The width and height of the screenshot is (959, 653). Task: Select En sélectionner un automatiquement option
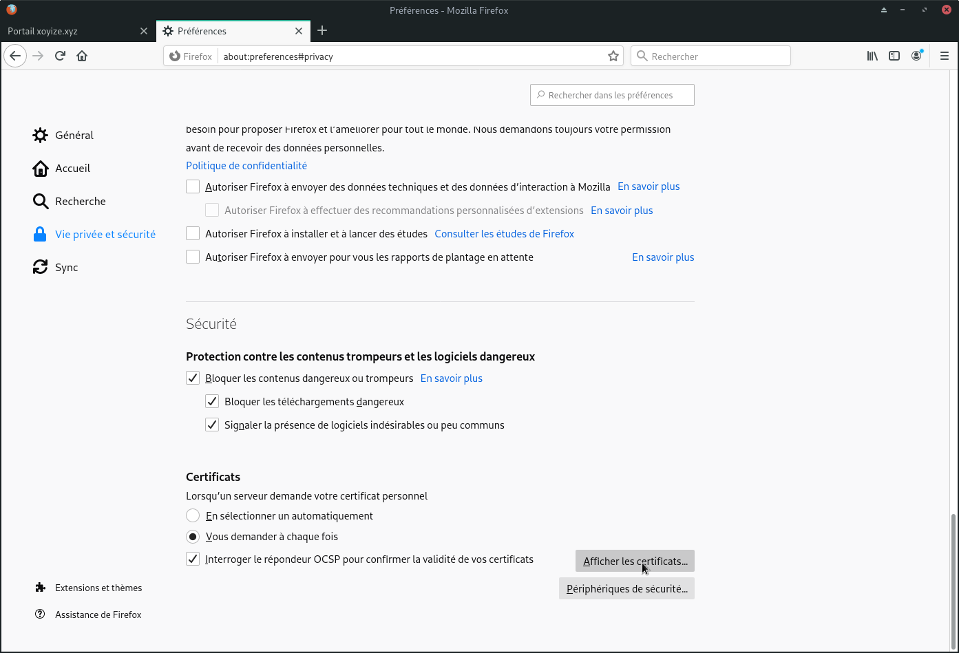click(193, 516)
